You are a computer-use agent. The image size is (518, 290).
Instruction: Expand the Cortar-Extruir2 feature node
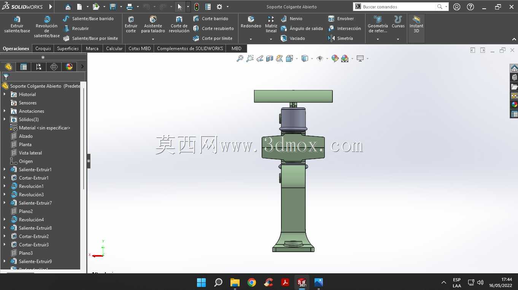click(x=5, y=236)
